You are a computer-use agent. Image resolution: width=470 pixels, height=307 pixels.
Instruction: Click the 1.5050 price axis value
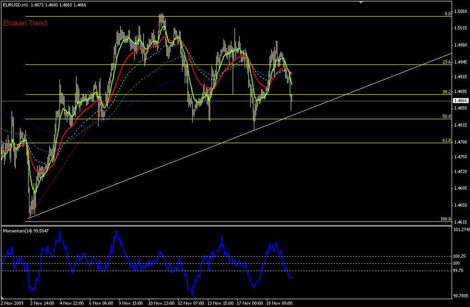pos(461,11)
